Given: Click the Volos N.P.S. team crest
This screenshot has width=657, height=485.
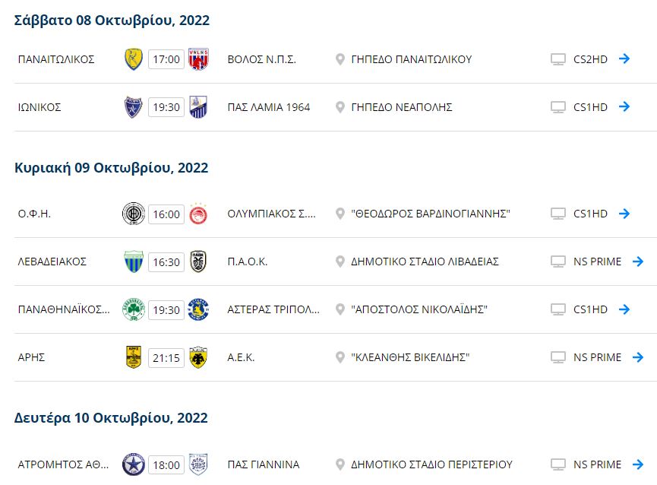Looking at the screenshot, I should 198,59.
